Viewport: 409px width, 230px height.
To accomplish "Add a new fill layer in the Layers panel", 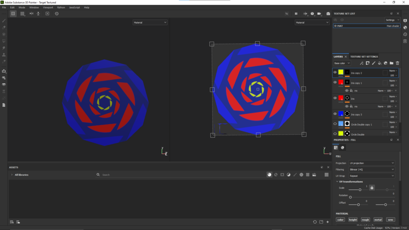I will tap(379, 63).
